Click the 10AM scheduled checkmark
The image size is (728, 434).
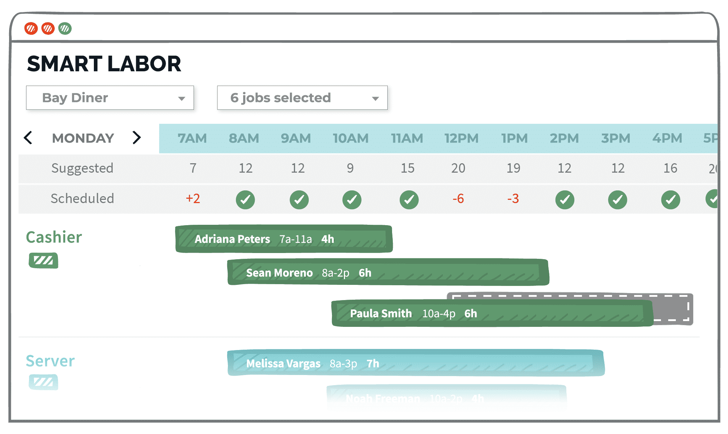pos(352,199)
